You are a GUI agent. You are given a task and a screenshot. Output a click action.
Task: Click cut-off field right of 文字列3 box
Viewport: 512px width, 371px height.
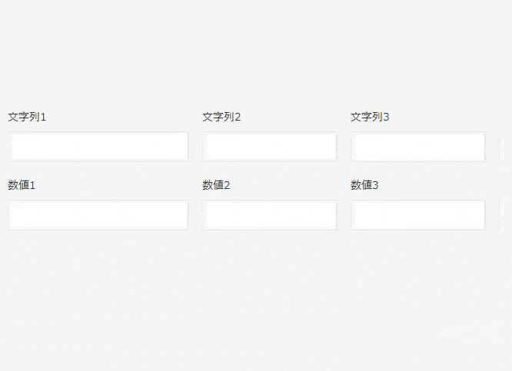pyautogui.click(x=505, y=147)
